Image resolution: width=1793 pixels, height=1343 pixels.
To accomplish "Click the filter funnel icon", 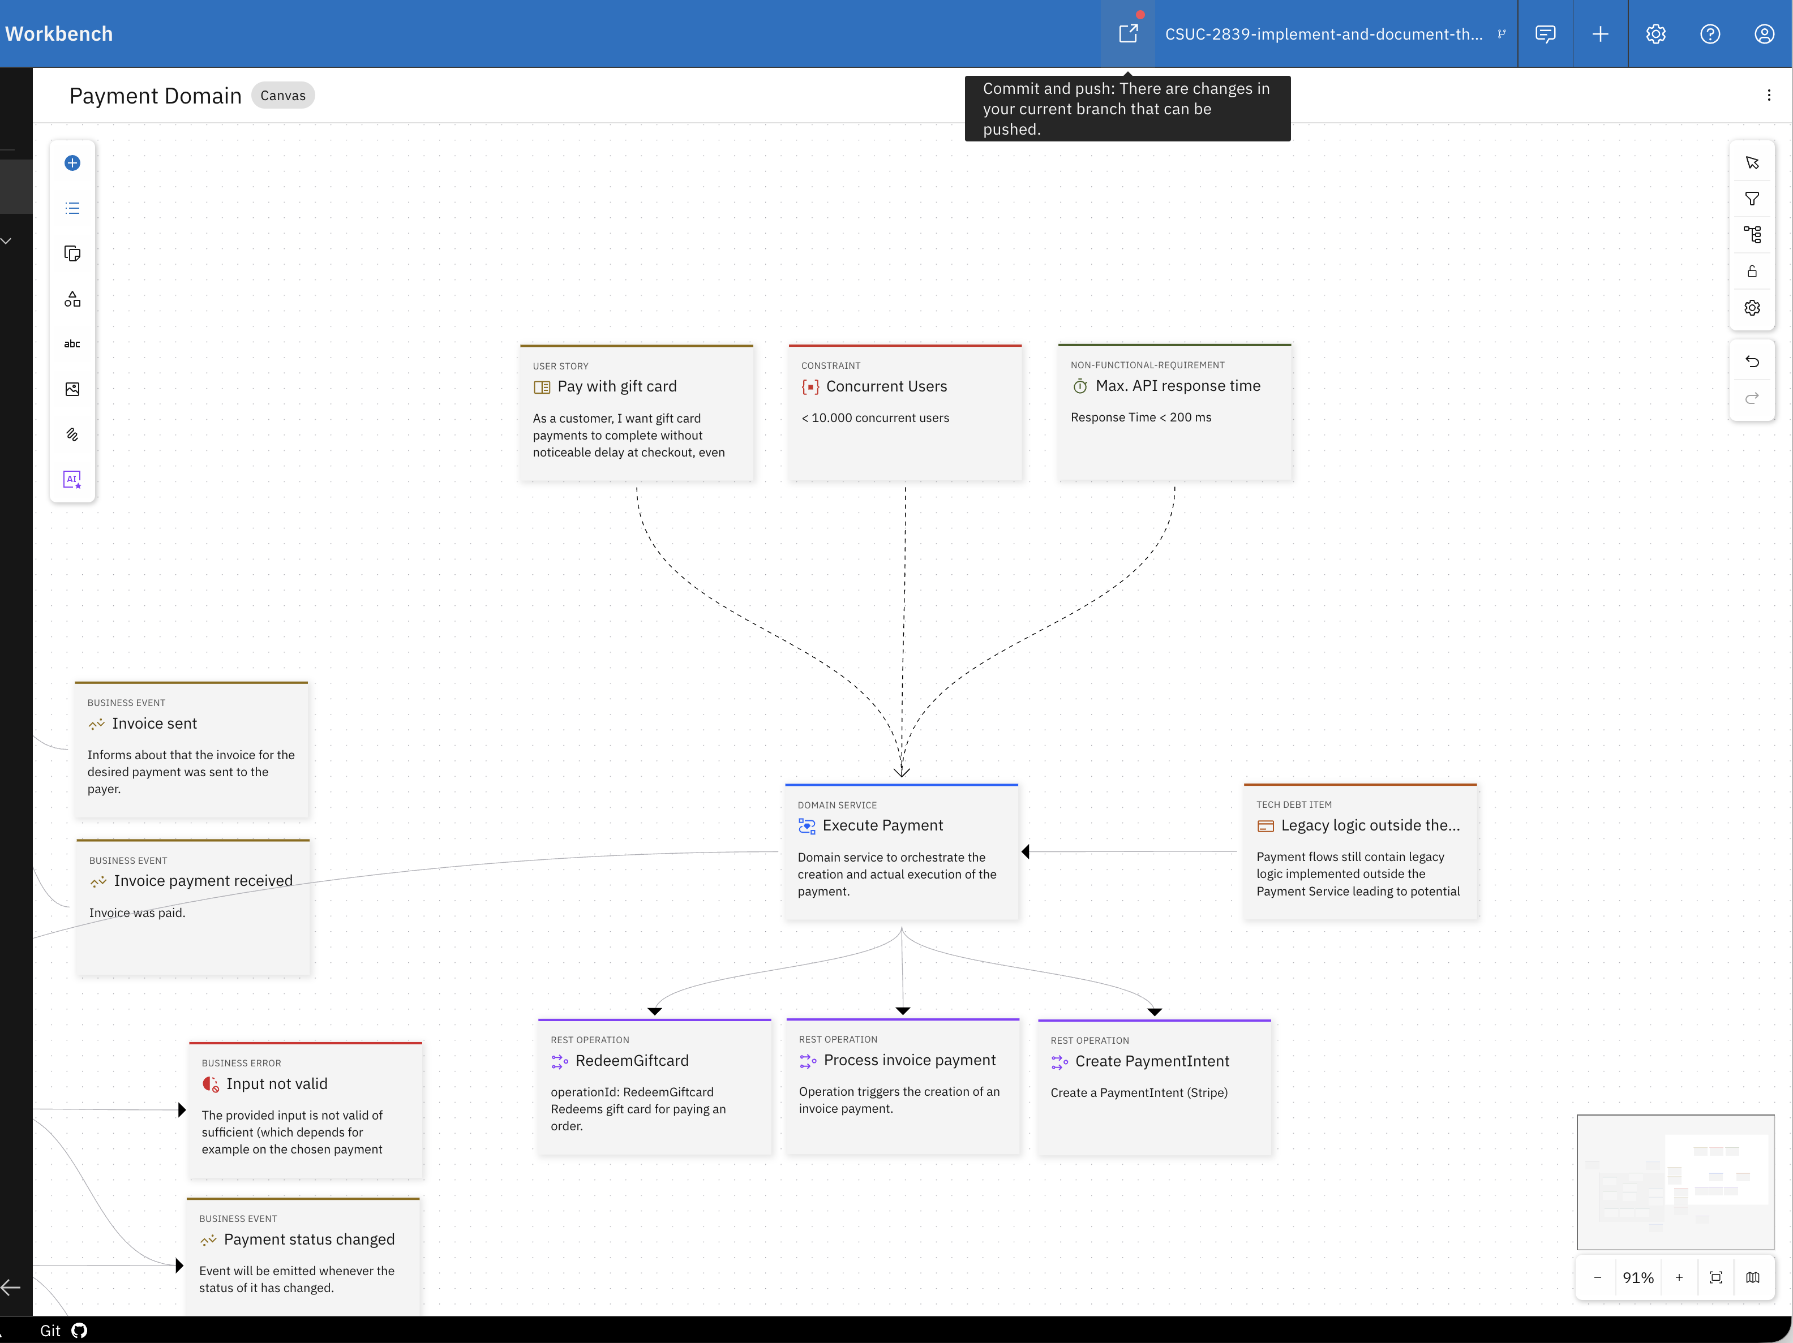I will [1752, 199].
